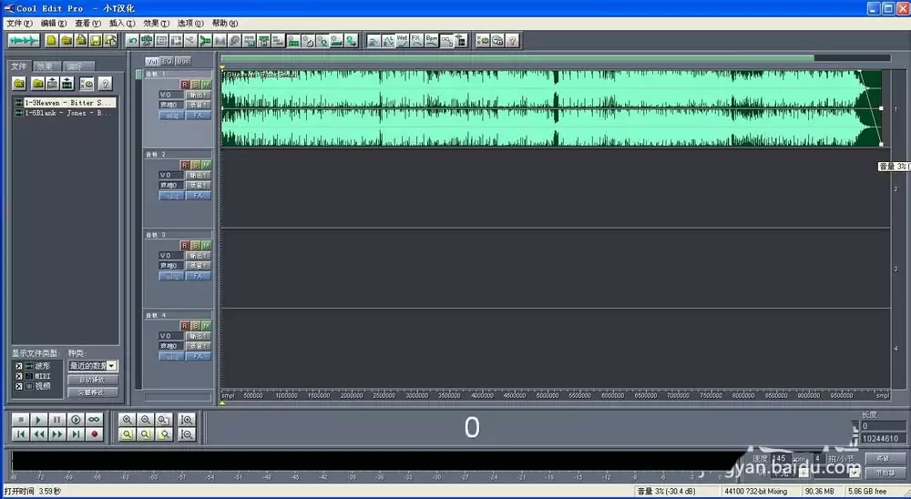Click the vertical zoom out icon
This screenshot has height=499, width=911.
187,434
